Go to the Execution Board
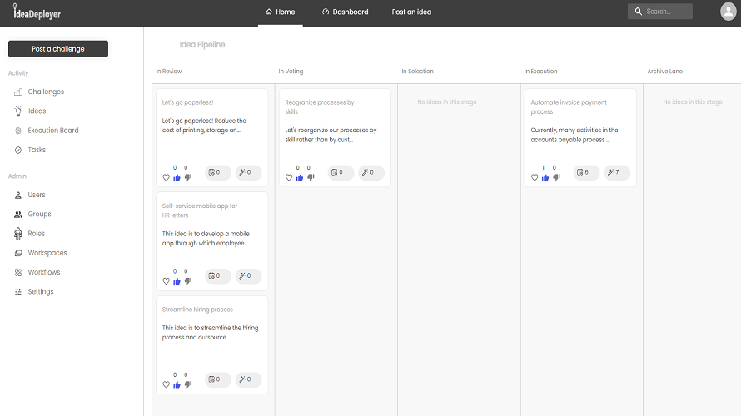Viewport: 741px width, 416px height. pos(52,131)
